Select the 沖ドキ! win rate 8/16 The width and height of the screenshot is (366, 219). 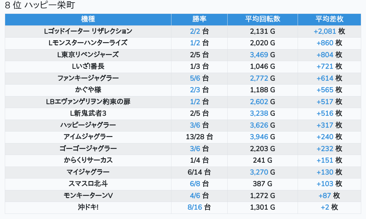[195, 207]
